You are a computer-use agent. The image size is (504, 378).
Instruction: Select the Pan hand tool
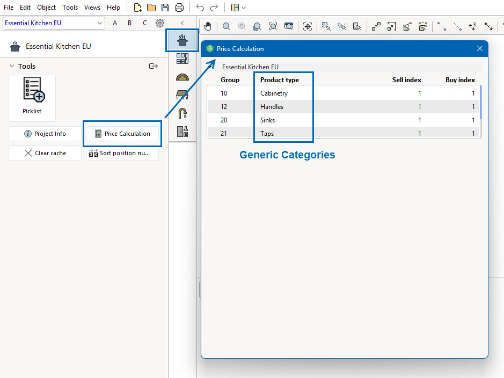pyautogui.click(x=208, y=26)
